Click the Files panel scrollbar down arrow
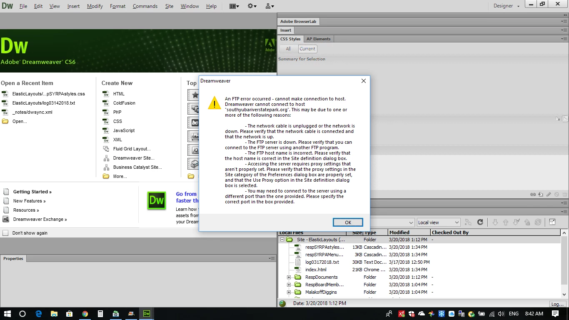The image size is (569, 320). click(x=564, y=295)
